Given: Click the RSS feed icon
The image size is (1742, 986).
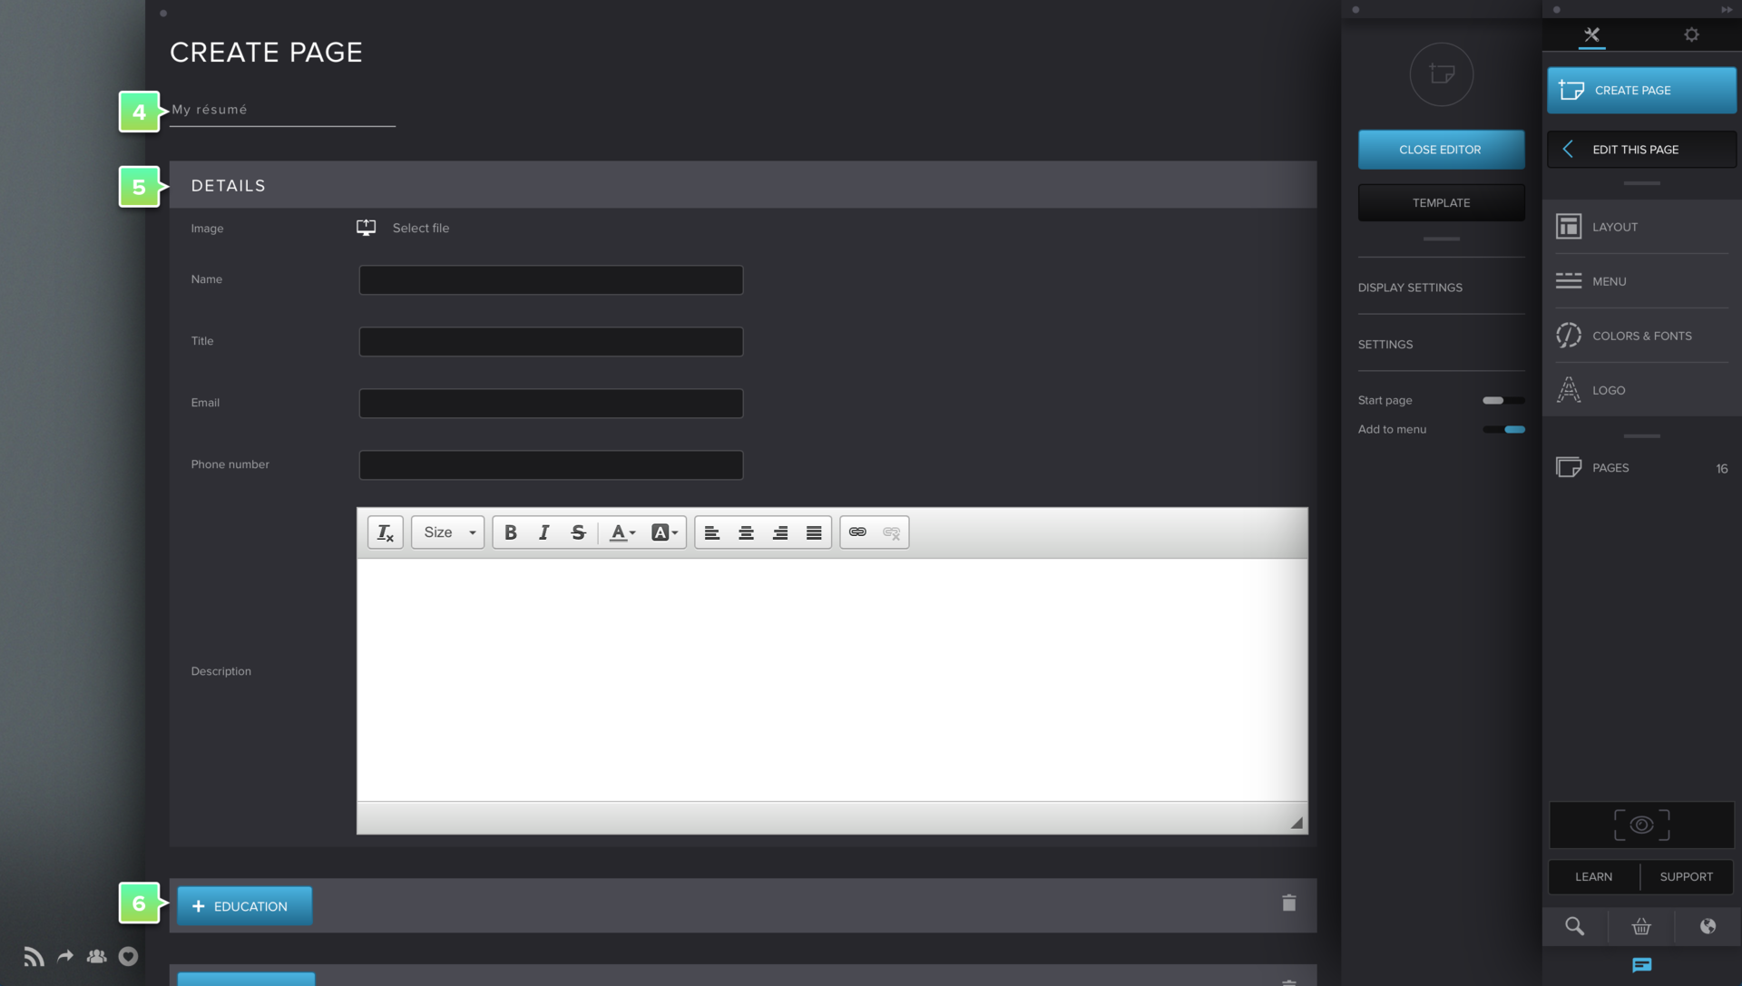Looking at the screenshot, I should point(34,957).
